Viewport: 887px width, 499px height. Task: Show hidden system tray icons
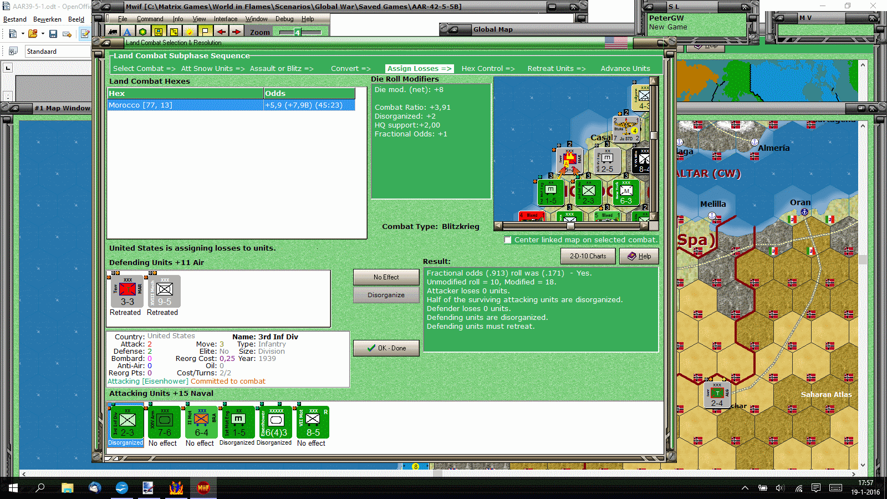tap(745, 488)
